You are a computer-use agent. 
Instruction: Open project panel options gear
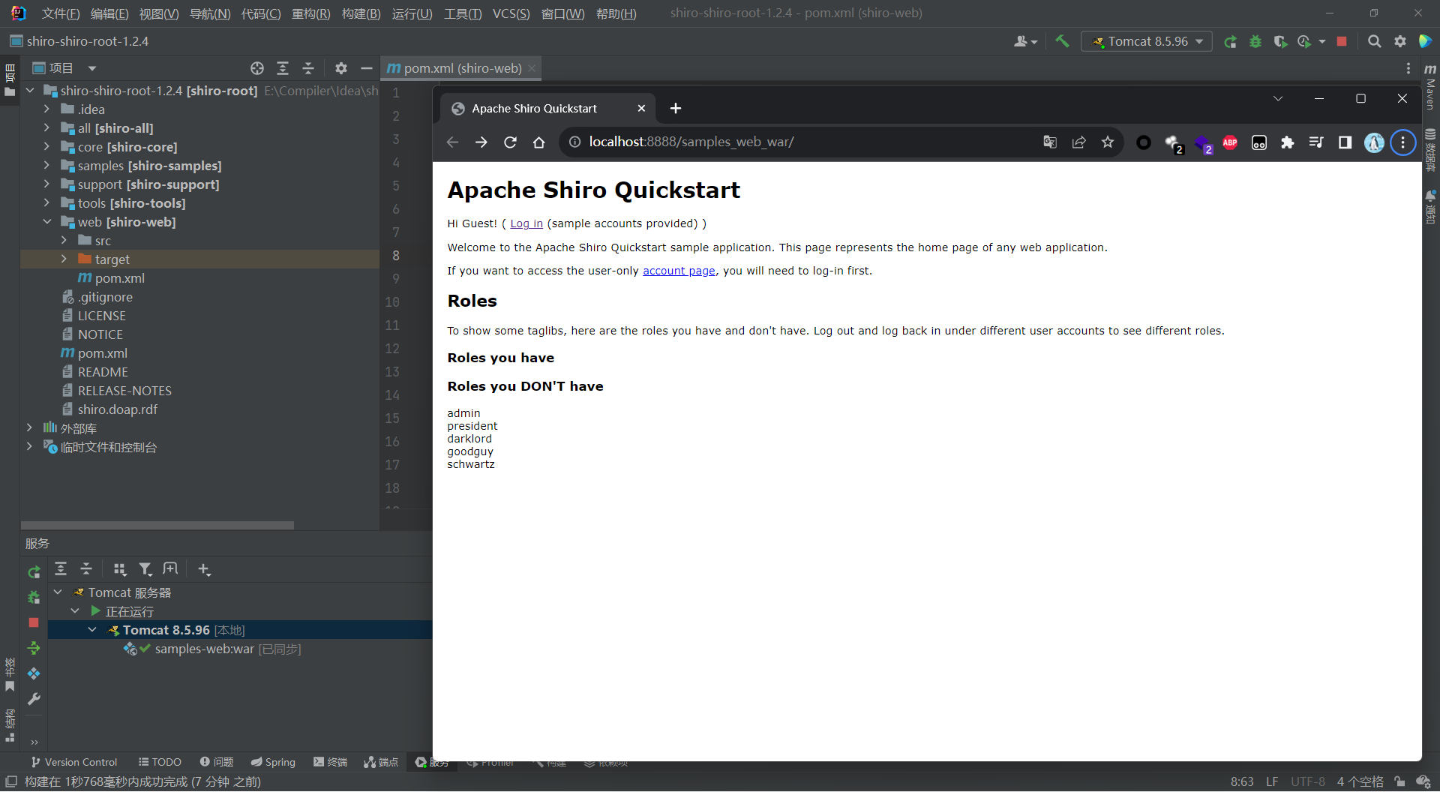(341, 68)
